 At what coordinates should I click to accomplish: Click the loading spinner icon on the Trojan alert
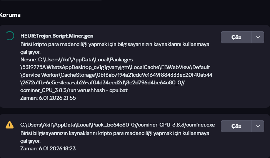pyautogui.click(x=9, y=36)
